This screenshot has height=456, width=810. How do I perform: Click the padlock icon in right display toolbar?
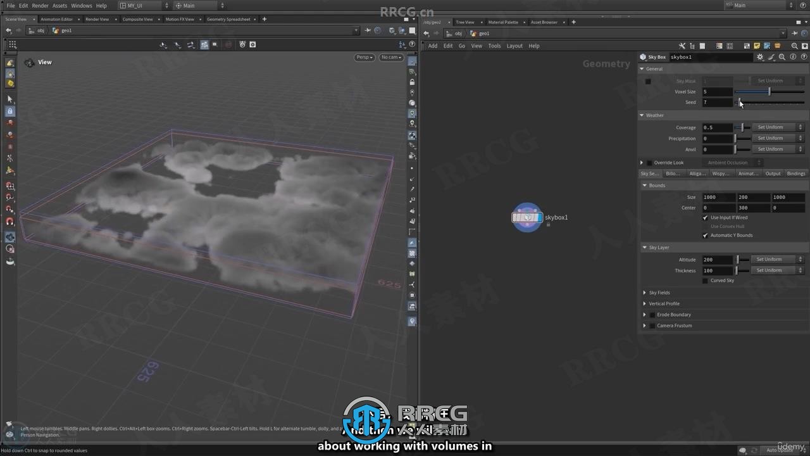coord(412,82)
